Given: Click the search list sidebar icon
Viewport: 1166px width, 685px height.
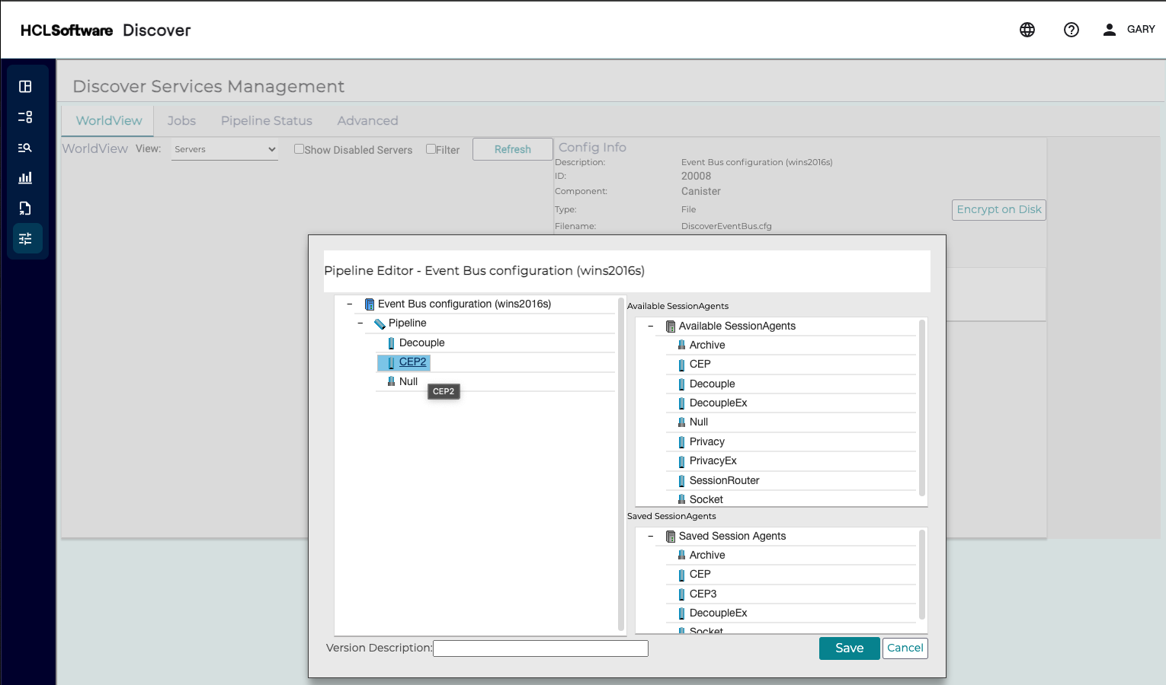Looking at the screenshot, I should tap(25, 148).
